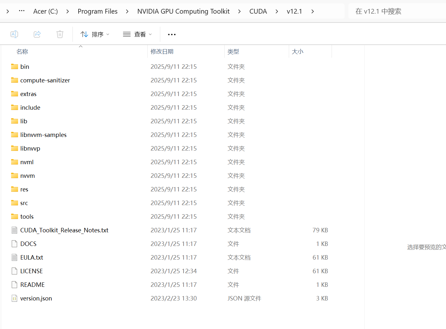Click the 2023/1/25 12:34 date cell
Screen dimensions: 446x329
[x=174, y=271]
